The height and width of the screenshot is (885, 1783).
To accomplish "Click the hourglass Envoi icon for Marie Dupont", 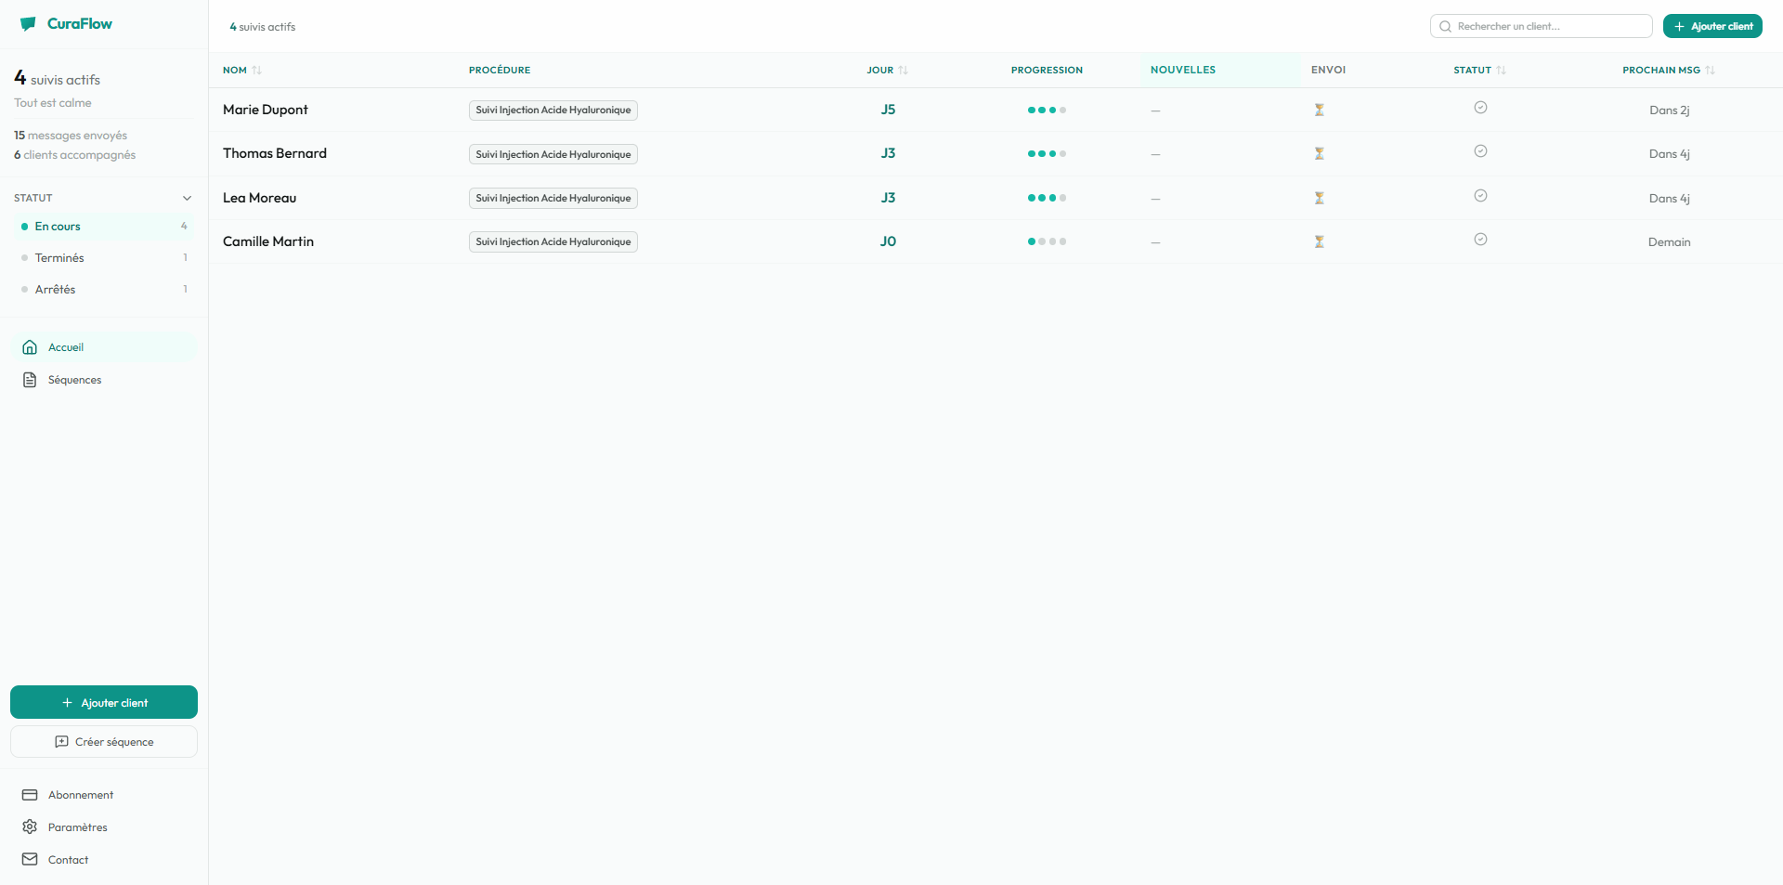I will coord(1320,109).
